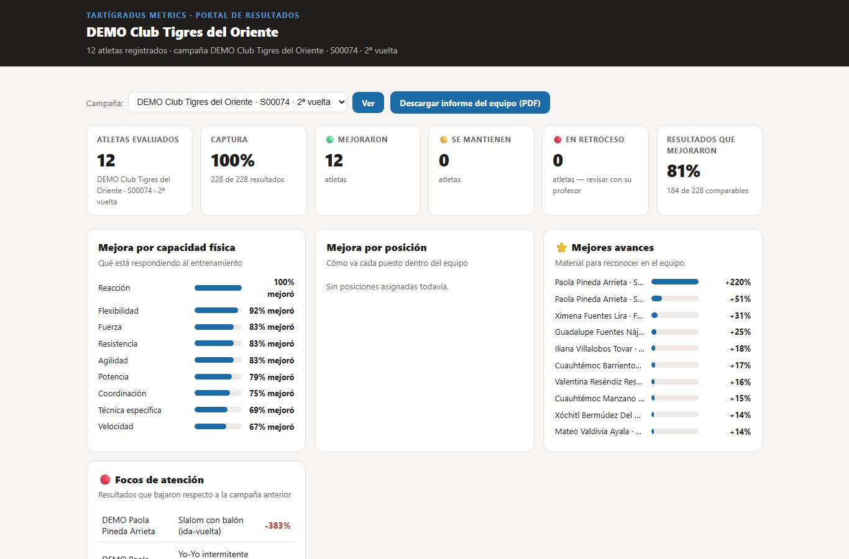Click the Flexibilidad progress bar

point(218,311)
